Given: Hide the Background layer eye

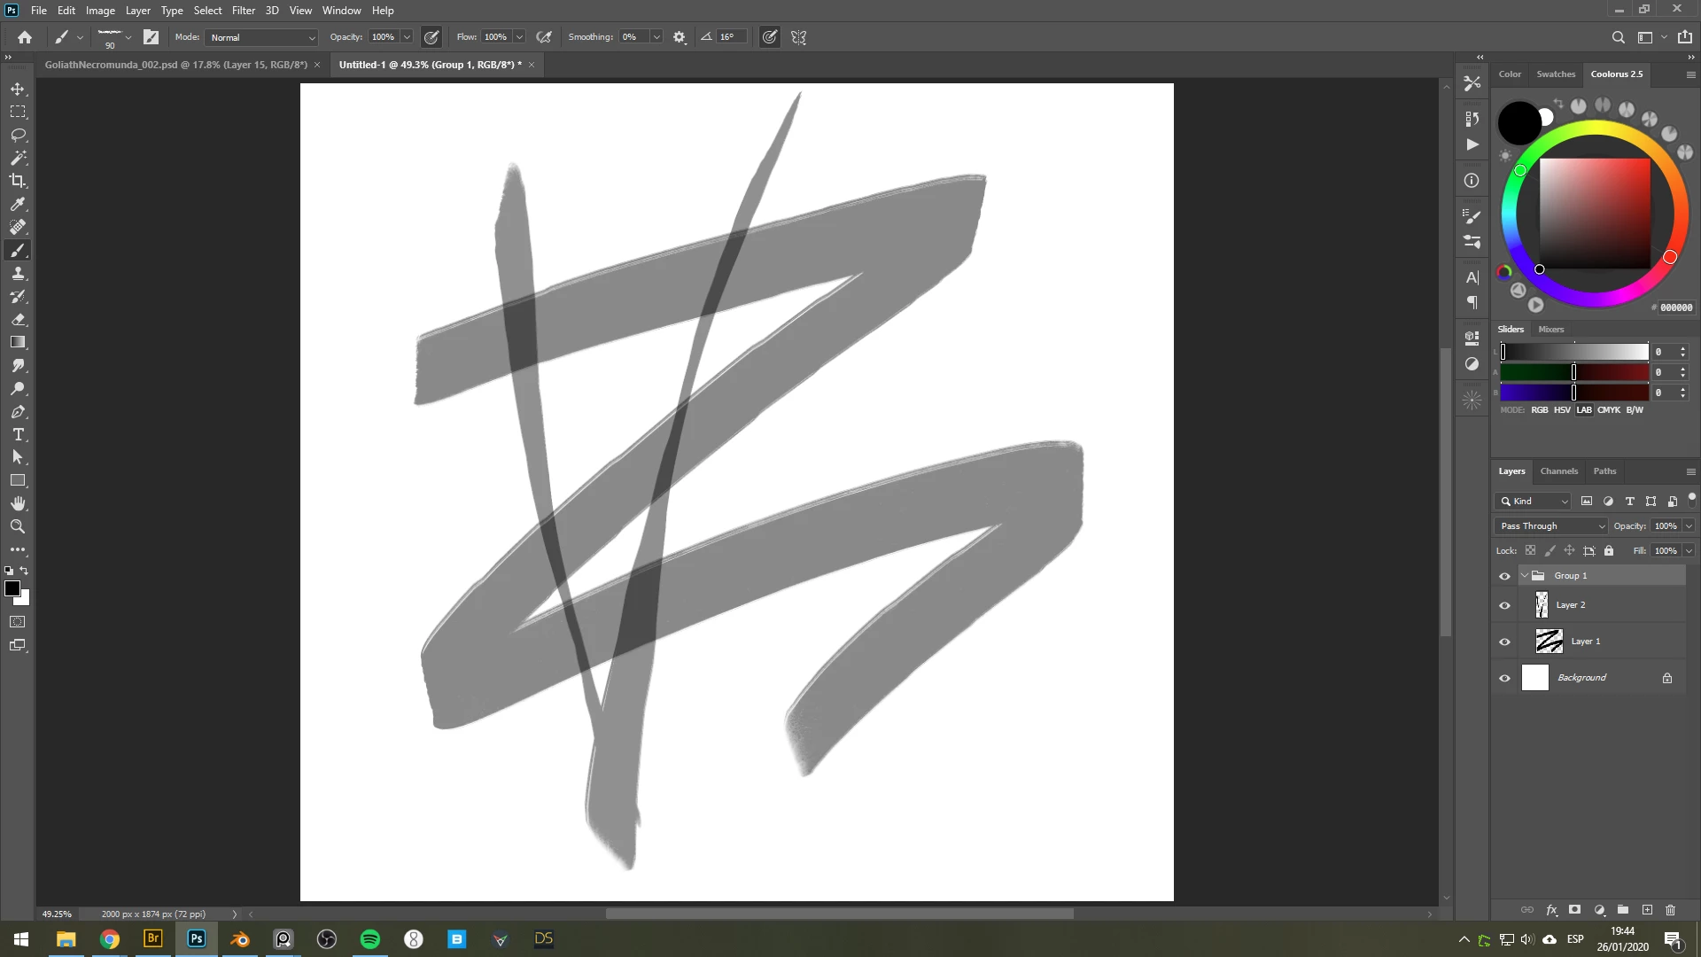Looking at the screenshot, I should 1504,679.
